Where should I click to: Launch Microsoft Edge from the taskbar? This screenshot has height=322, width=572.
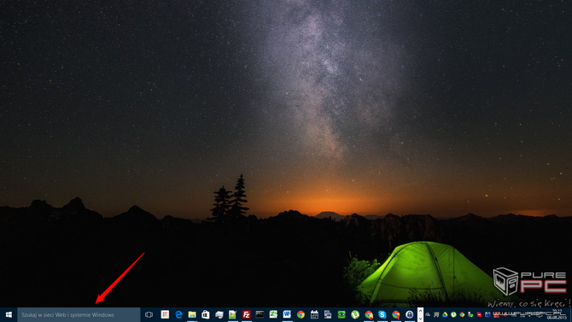178,314
